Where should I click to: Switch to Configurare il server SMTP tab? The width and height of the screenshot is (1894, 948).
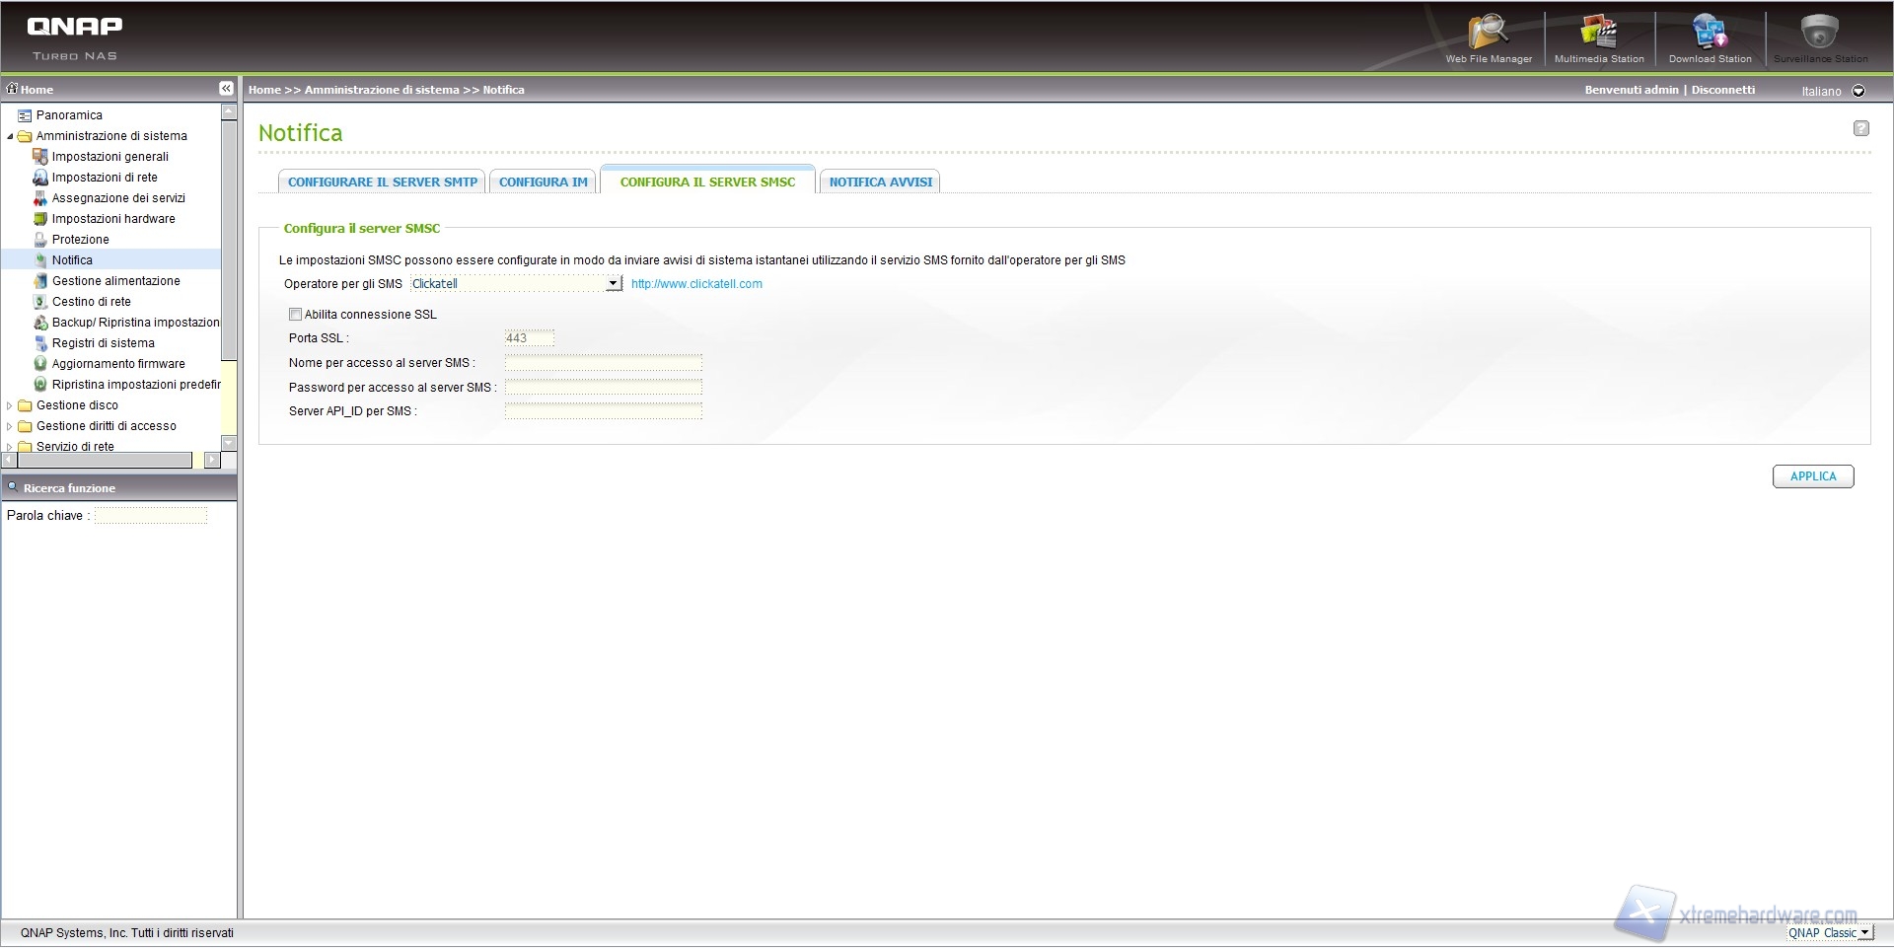pos(382,182)
